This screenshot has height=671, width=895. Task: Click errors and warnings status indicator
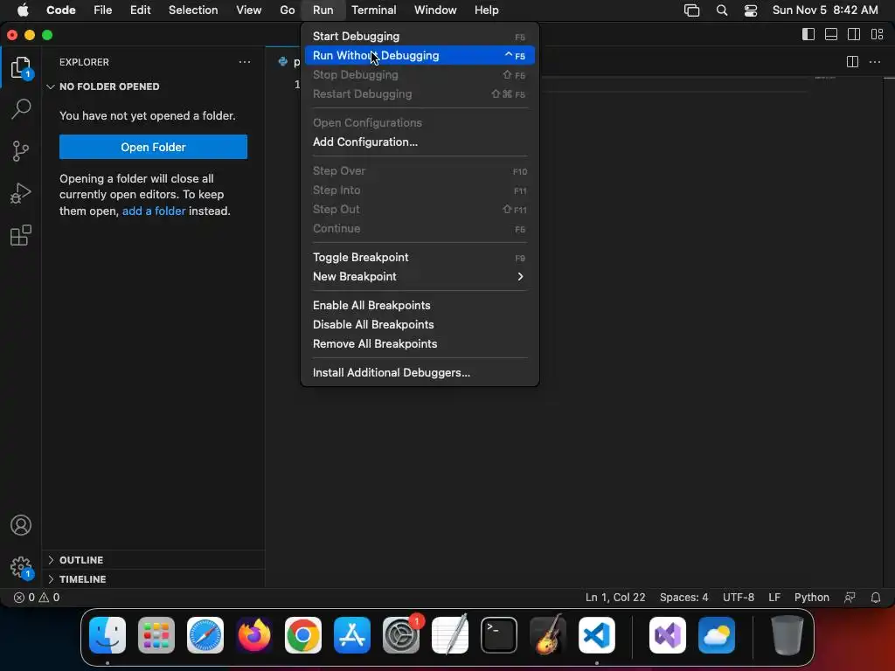(x=37, y=598)
